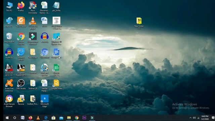Open the Mail app in taskbar
The width and height of the screenshot is (215, 121).
tap(61, 118)
